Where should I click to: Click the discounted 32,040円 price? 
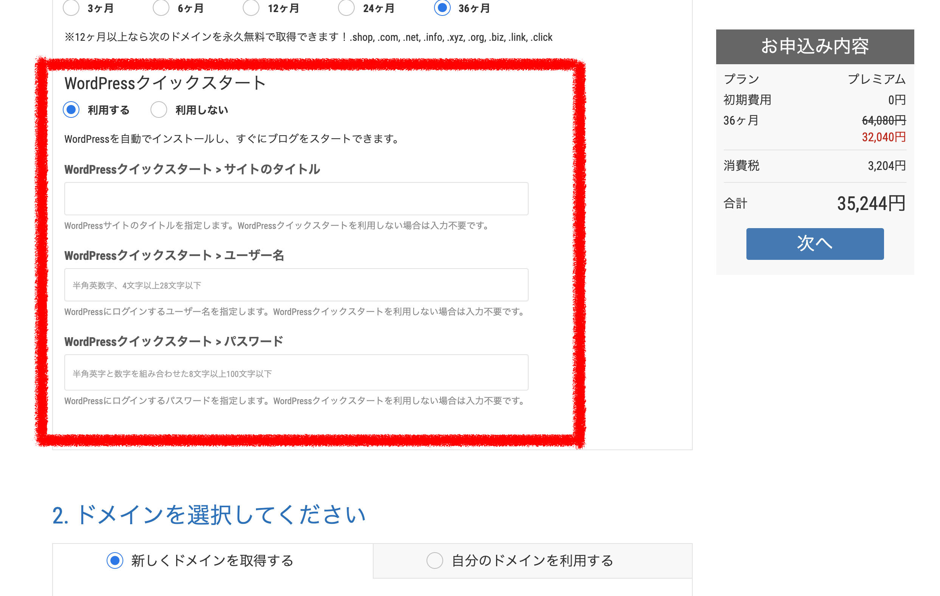883,137
